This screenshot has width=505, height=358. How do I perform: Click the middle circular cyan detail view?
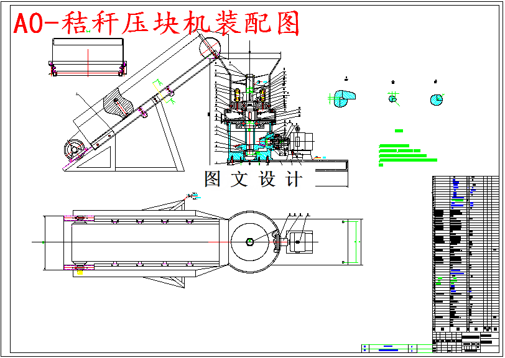(x=393, y=98)
